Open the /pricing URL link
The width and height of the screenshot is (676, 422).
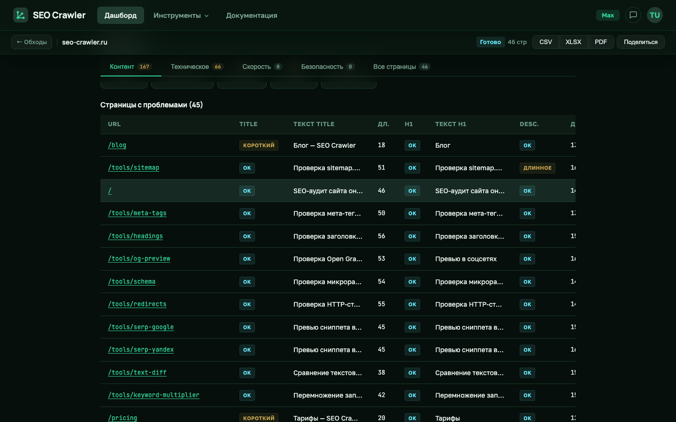[123, 418]
